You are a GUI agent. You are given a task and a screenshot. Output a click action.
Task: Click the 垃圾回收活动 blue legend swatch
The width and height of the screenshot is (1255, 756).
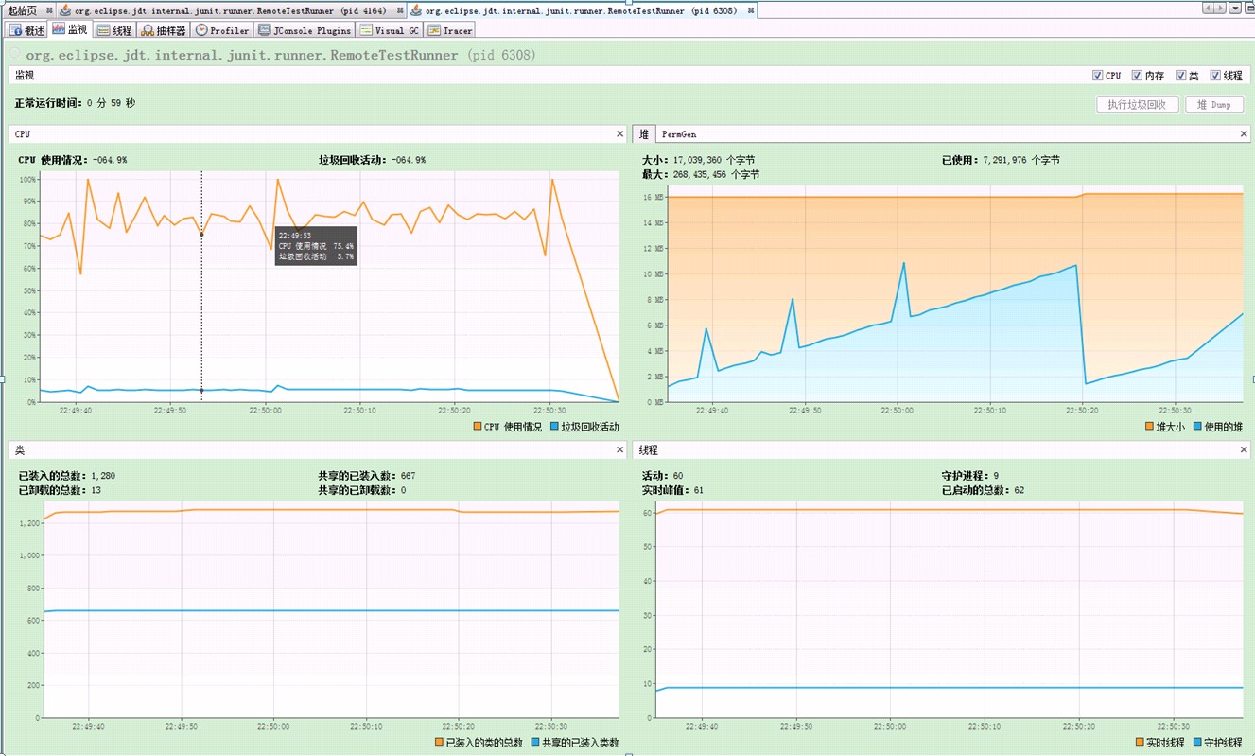coord(554,427)
